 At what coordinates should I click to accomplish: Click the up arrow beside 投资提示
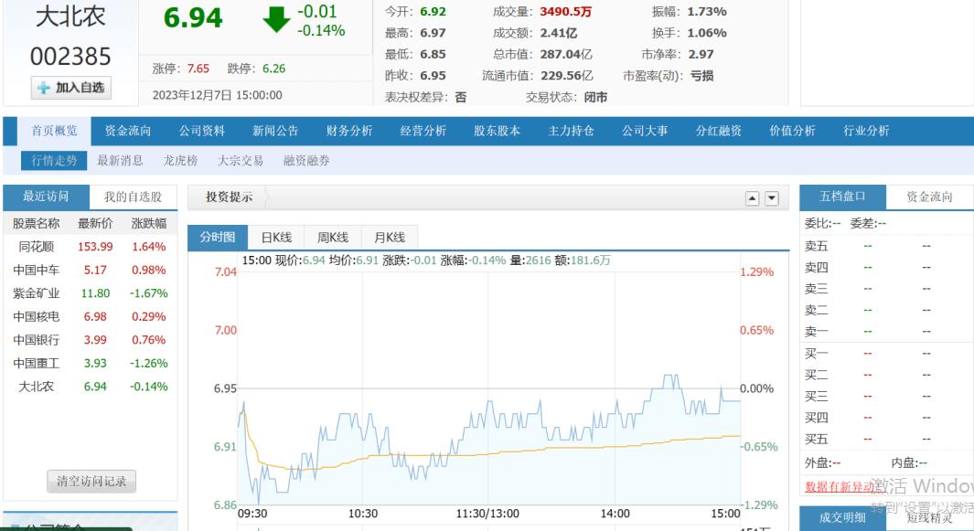pyautogui.click(x=753, y=198)
